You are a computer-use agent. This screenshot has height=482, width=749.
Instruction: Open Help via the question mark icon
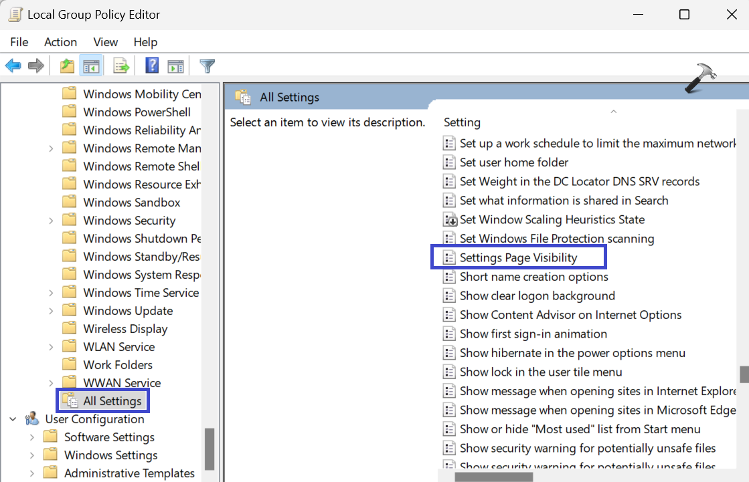pyautogui.click(x=152, y=66)
